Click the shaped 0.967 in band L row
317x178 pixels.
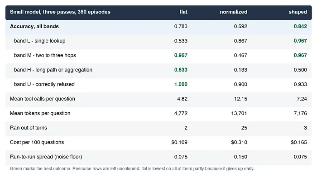click(300, 41)
